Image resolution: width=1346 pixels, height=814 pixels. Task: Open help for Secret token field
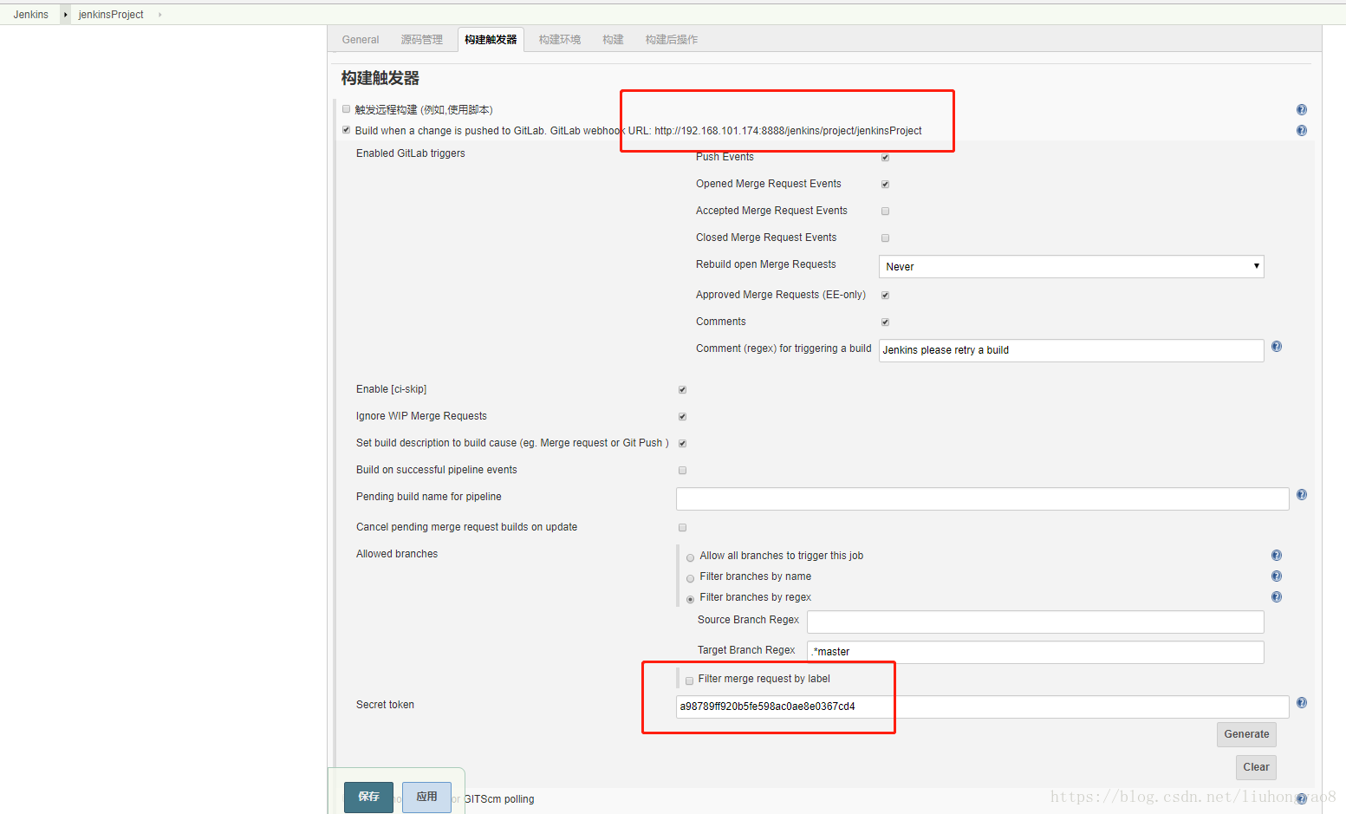pos(1301,703)
